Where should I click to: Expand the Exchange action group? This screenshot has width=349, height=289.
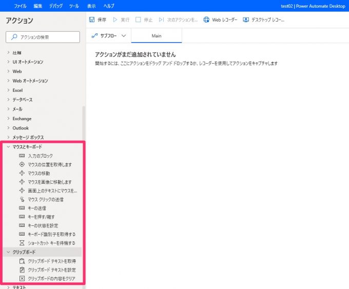pyautogui.click(x=8, y=119)
